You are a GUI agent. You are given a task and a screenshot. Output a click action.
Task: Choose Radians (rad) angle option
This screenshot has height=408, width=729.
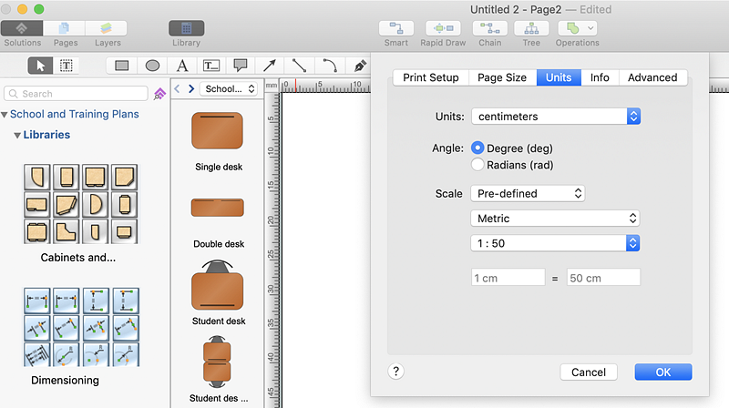tap(477, 165)
